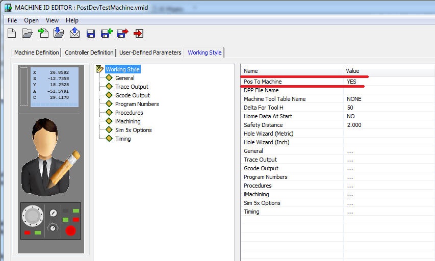435x261 pixels.
Task: Expand the Gcode Output row ellipsis value
Action: click(349, 168)
